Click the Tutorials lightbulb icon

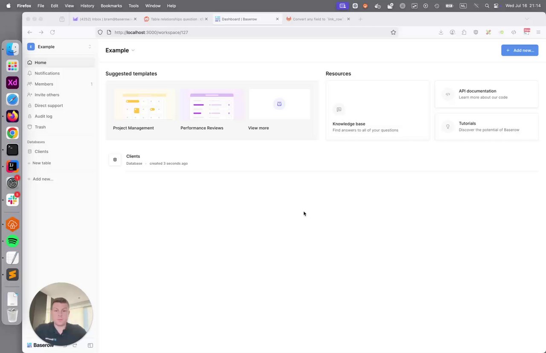448,127
